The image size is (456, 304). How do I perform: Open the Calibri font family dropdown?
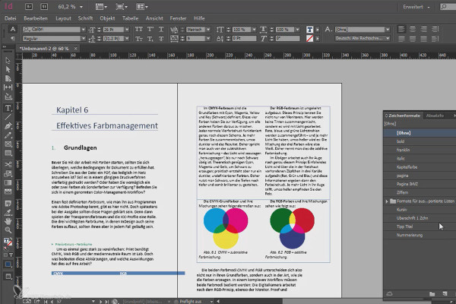pos(84,30)
